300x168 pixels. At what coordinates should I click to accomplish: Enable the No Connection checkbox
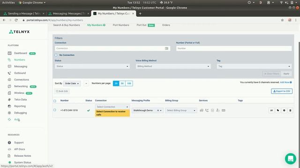coord(56,55)
